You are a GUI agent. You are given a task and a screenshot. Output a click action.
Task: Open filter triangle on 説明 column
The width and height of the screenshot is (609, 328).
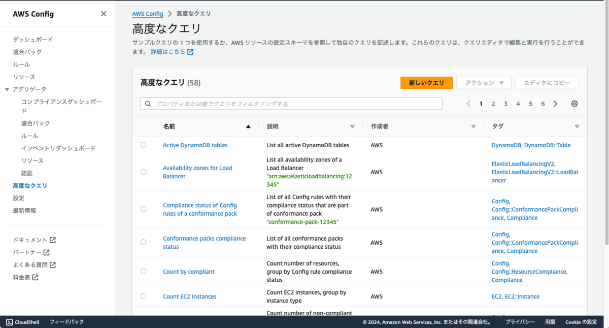[x=352, y=126]
